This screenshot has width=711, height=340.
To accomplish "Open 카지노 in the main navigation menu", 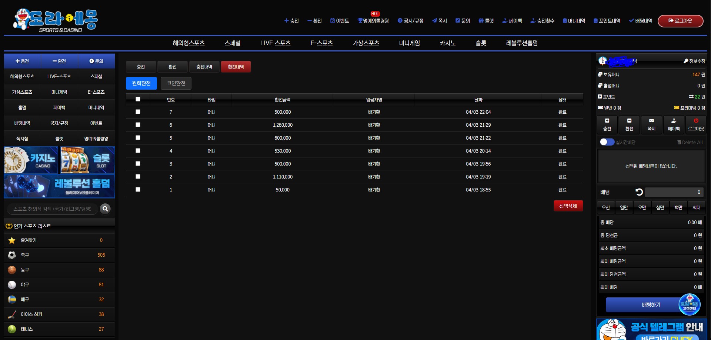I will (x=447, y=43).
